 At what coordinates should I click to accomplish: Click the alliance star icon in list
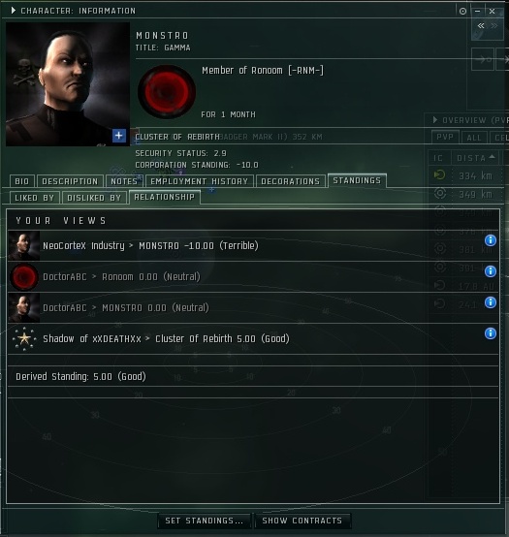(x=24, y=338)
